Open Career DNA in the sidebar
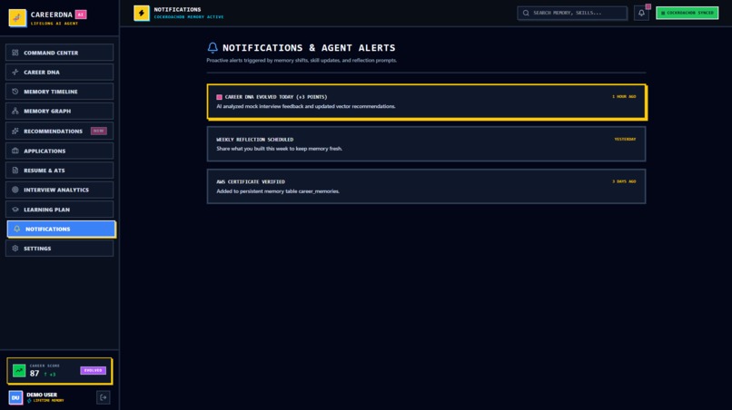 pyautogui.click(x=59, y=73)
